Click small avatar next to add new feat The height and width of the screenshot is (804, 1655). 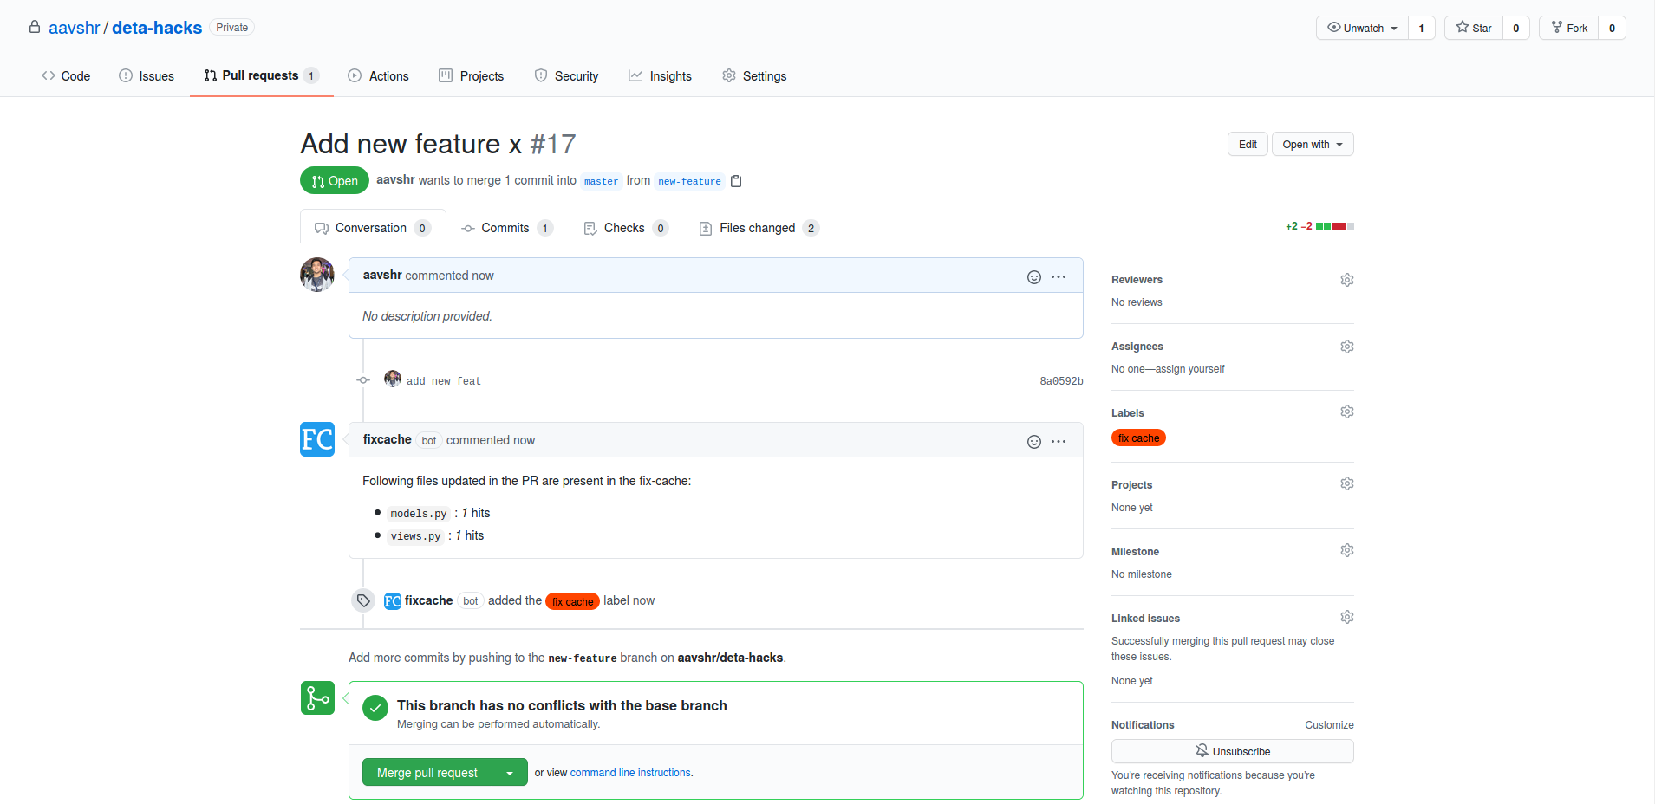tap(393, 379)
